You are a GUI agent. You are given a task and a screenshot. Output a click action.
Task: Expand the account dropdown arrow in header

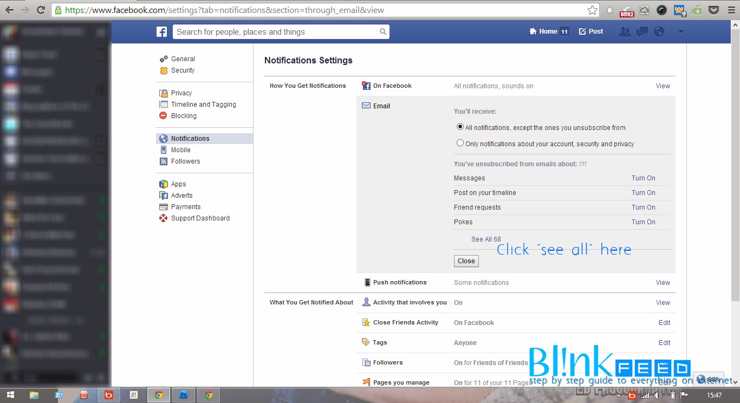[681, 32]
